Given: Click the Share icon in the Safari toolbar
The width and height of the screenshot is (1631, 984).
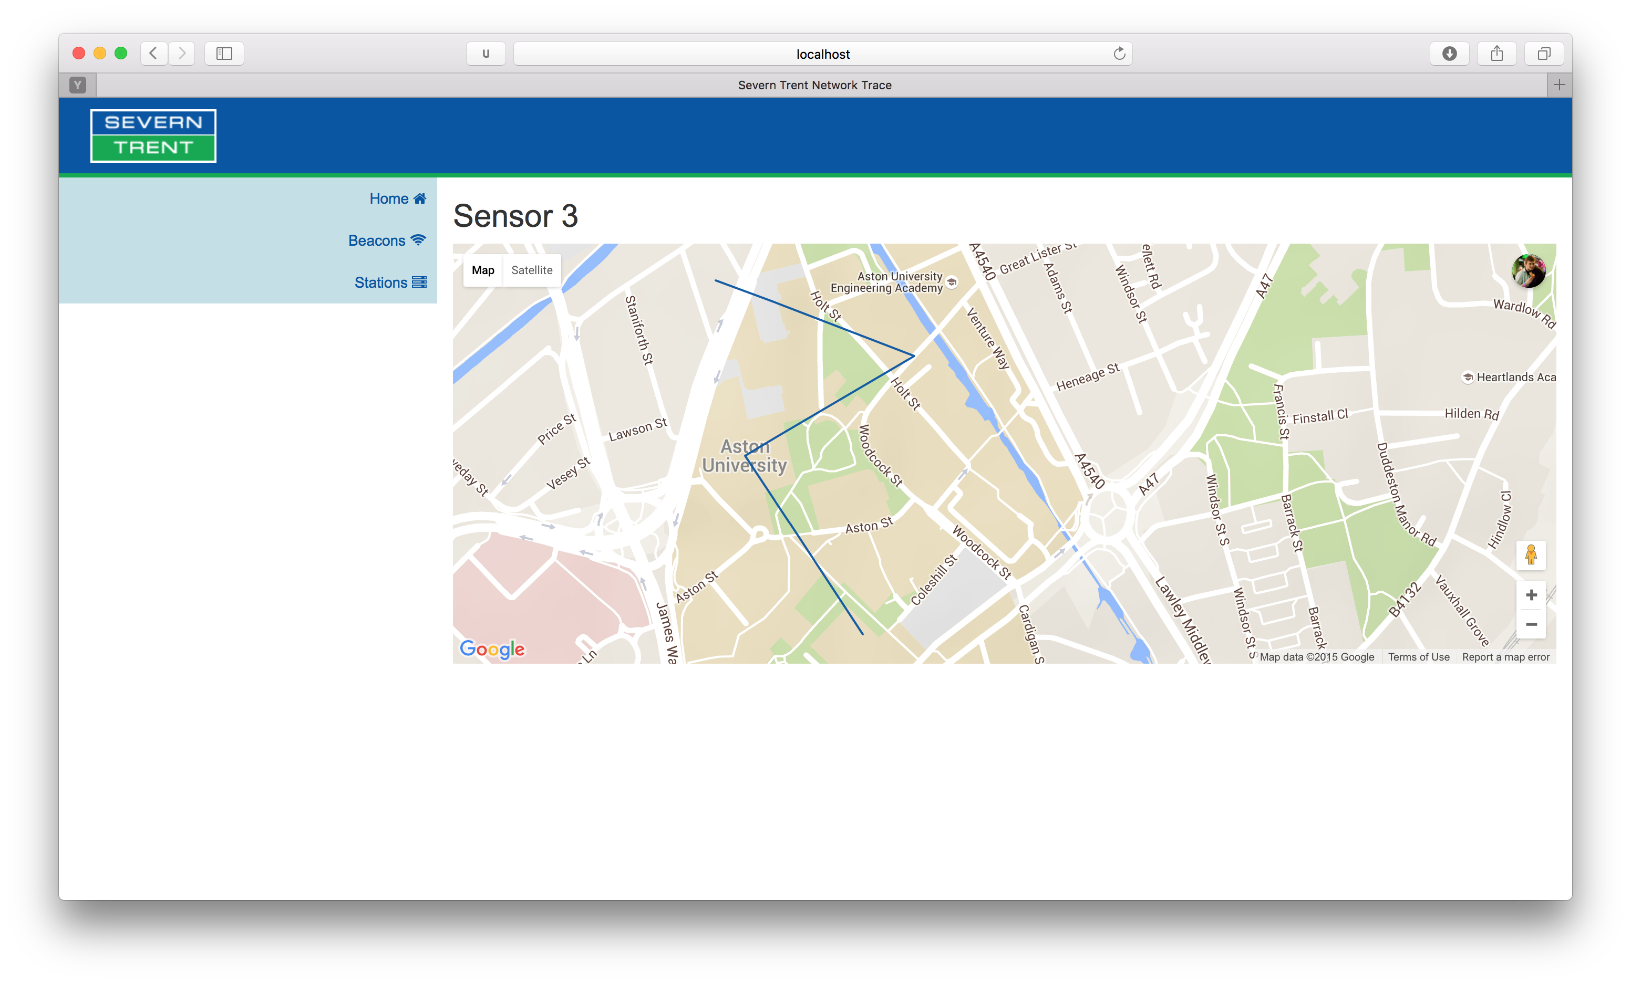Looking at the screenshot, I should 1496,54.
